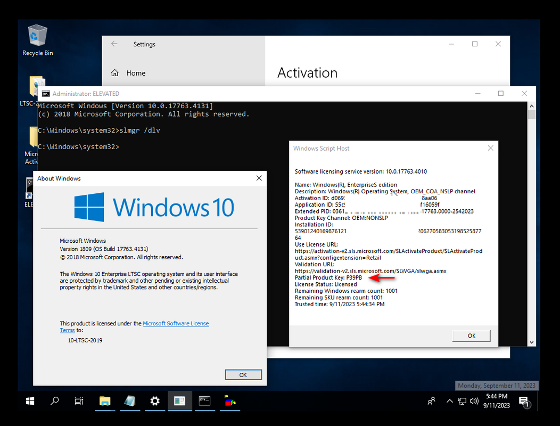Image resolution: width=560 pixels, height=426 pixels.
Task: Open File Explorer from taskbar
Action: pos(105,402)
